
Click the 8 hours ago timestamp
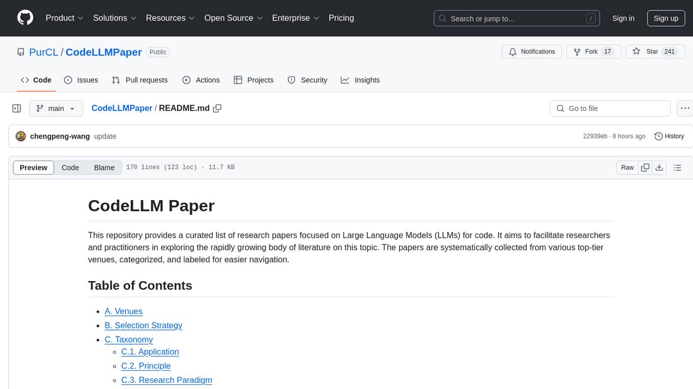coord(630,136)
